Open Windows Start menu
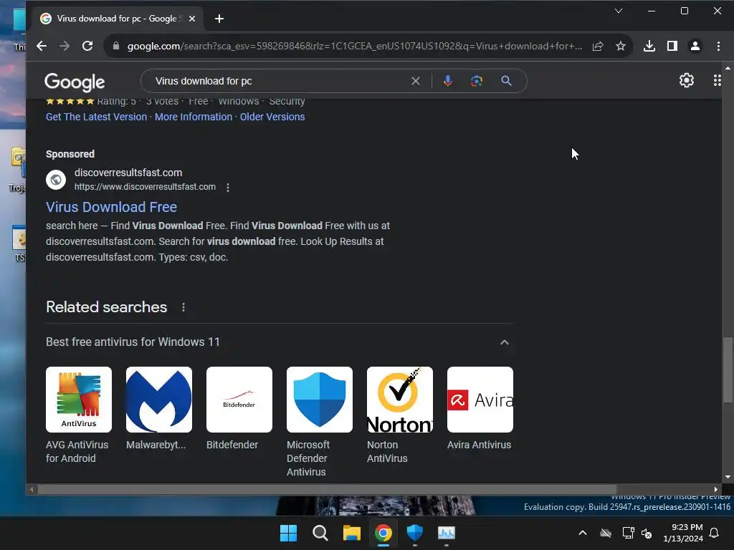Viewport: 734px width, 550px height. click(x=288, y=533)
